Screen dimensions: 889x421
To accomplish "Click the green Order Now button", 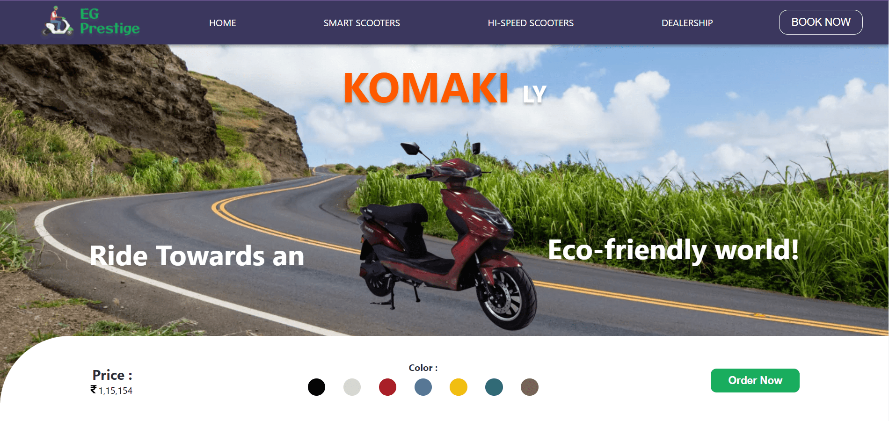I will point(755,380).
